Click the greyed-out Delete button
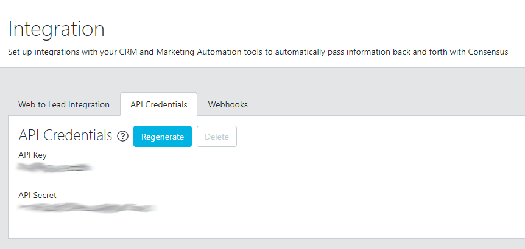 click(x=217, y=136)
